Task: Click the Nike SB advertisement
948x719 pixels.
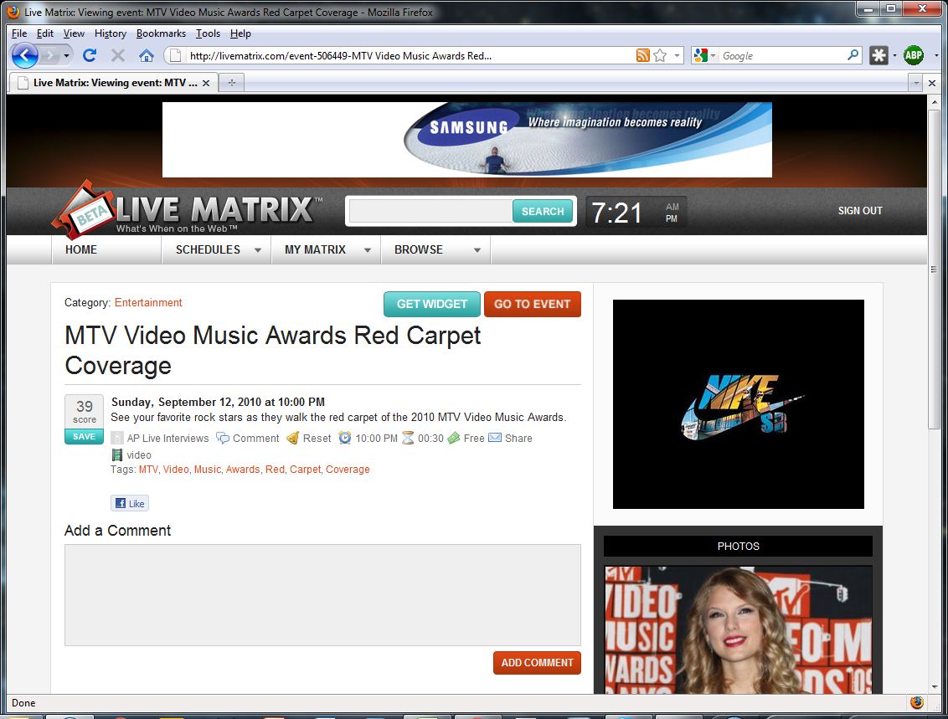Action: (738, 404)
